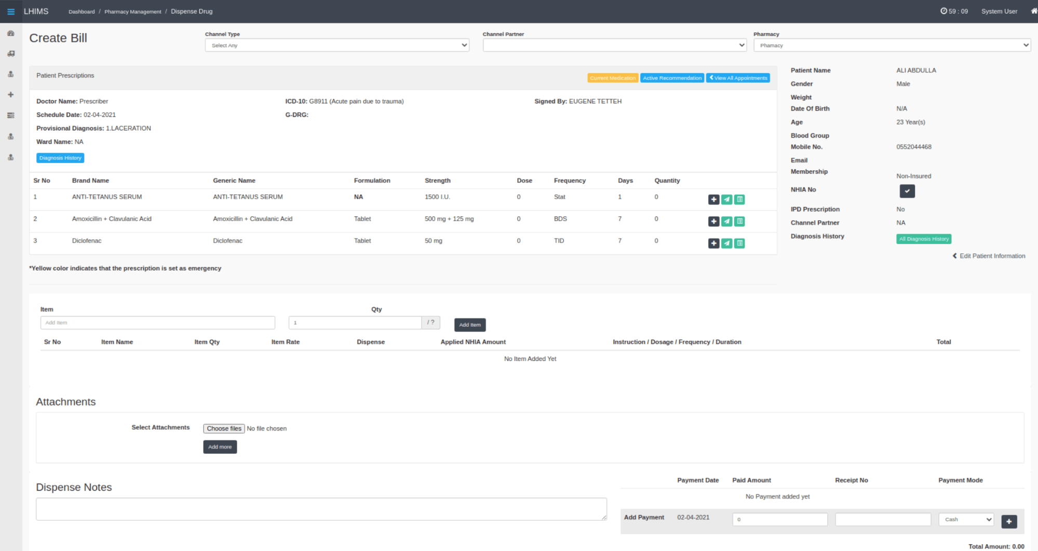Toggle the NHIA No checkmark button

907,191
